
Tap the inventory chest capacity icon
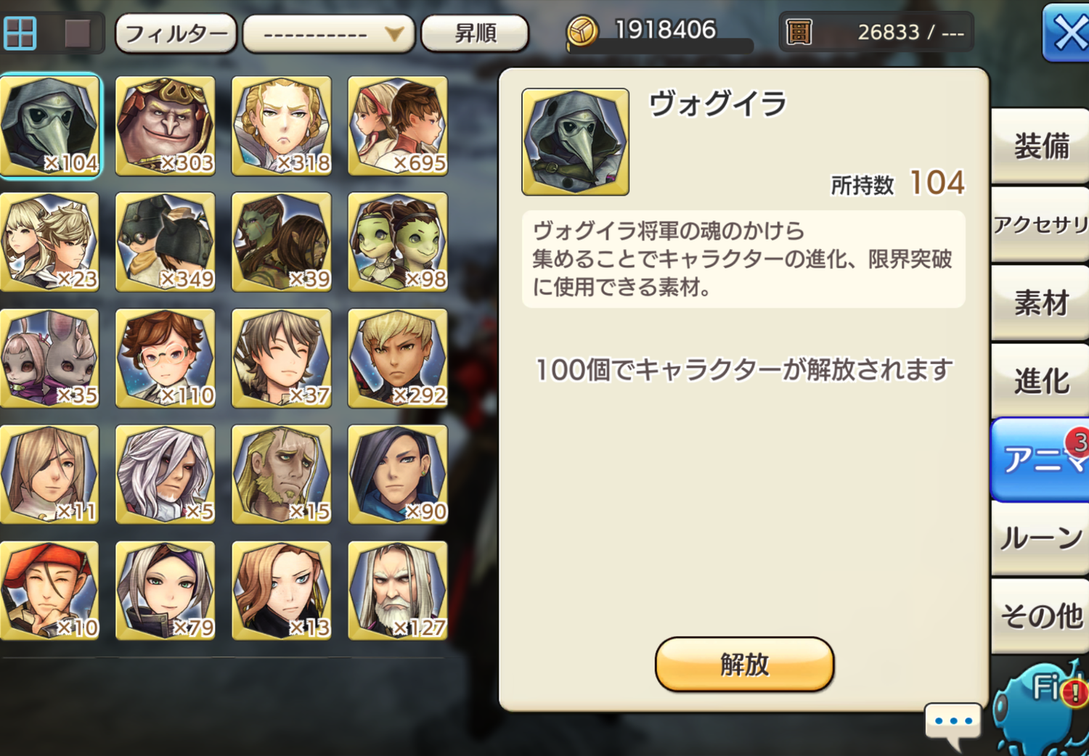[799, 32]
